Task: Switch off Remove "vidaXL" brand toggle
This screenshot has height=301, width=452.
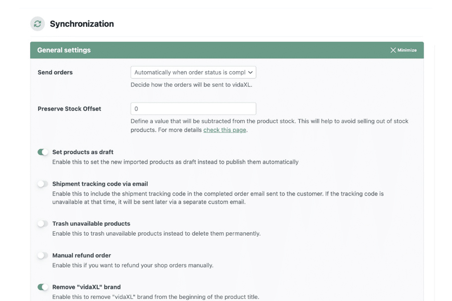Action: point(43,287)
